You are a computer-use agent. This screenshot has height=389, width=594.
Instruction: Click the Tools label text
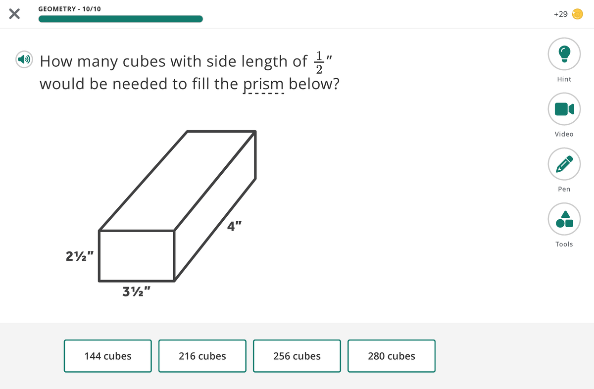[x=564, y=243]
